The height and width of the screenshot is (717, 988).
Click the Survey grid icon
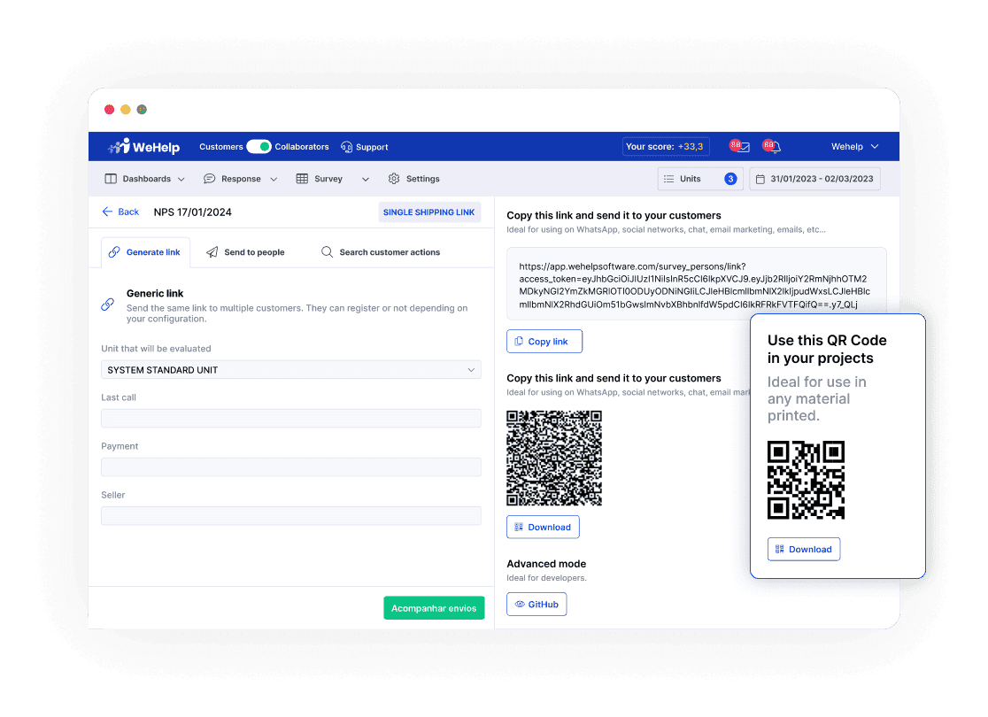click(301, 178)
